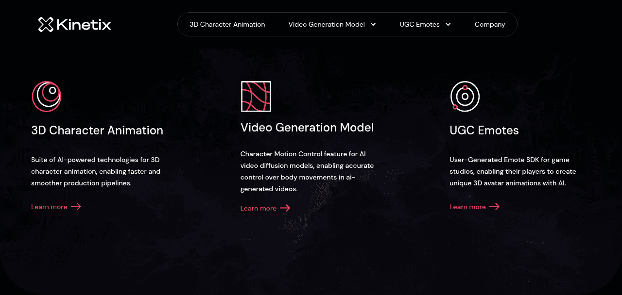Go to Company in the nav bar

tap(490, 24)
